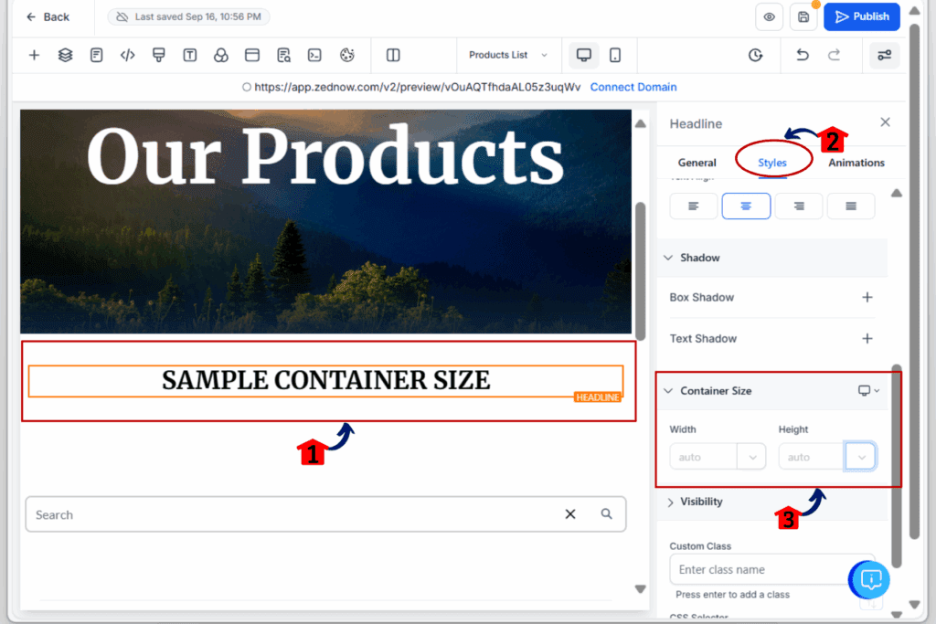Screen dimensions: 936x624
Task: Open the code editor icon
Action: tap(127, 55)
